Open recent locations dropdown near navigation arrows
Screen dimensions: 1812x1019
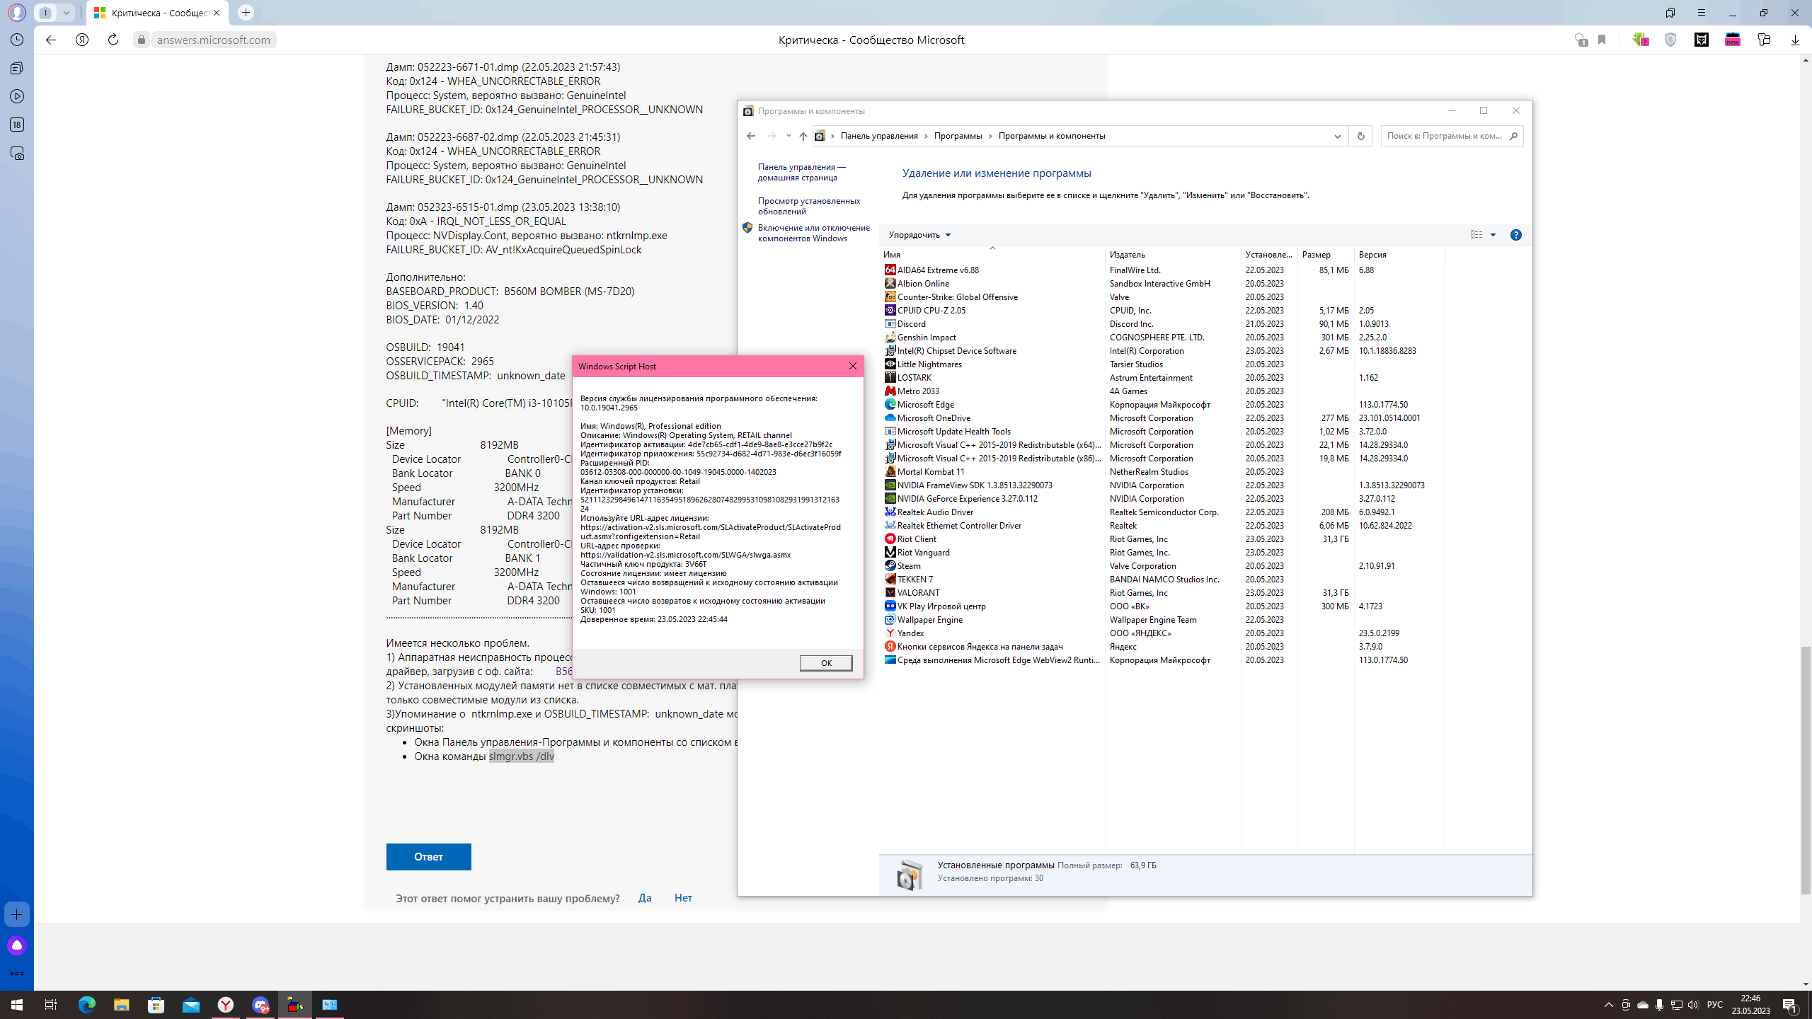click(789, 136)
